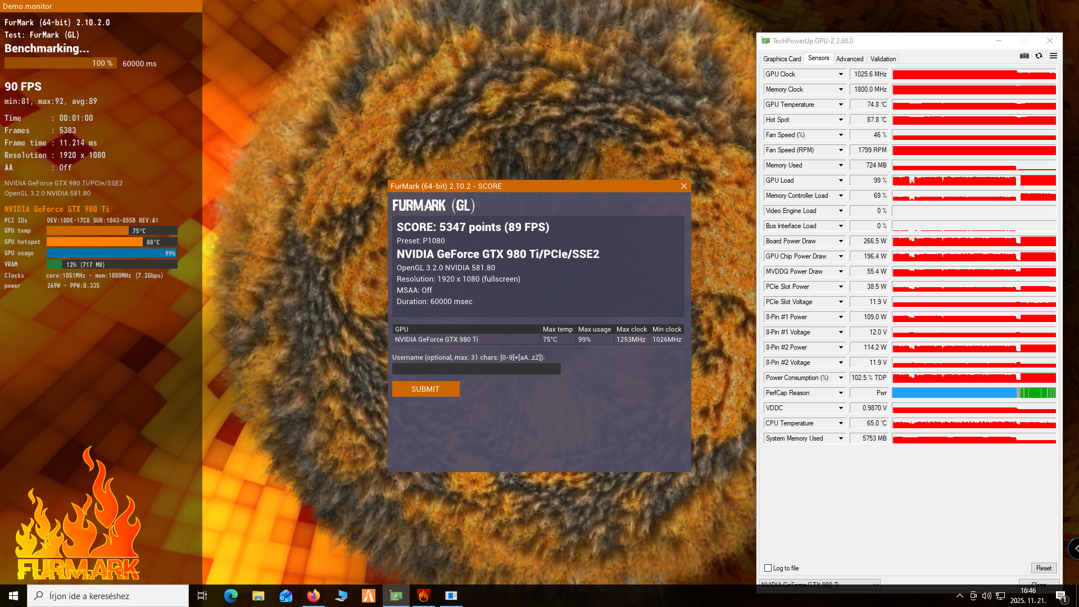Open the Fan Speed (RPM) dropdown arrow
This screenshot has height=607, width=1079.
(841, 150)
